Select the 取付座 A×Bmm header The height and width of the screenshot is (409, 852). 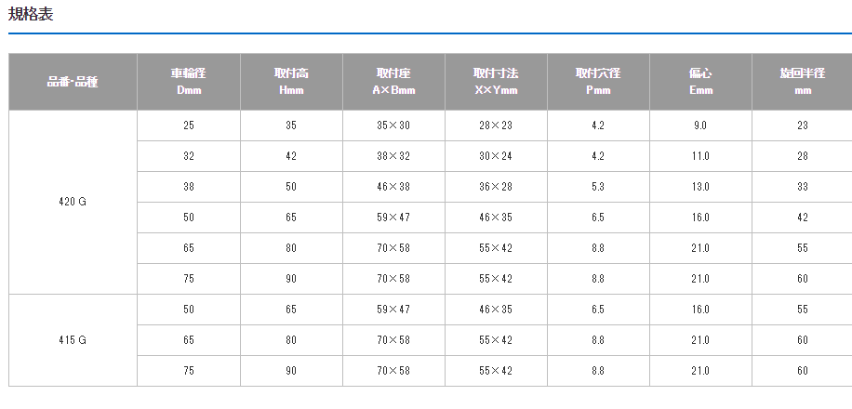tap(393, 82)
